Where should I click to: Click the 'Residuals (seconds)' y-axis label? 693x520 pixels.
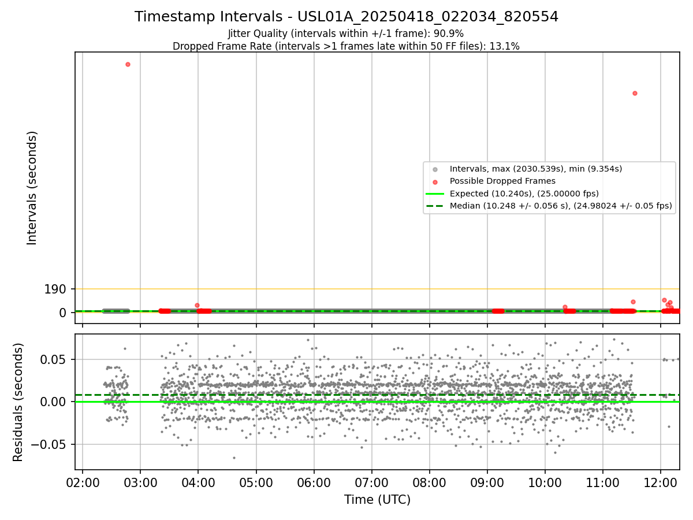point(18,402)
